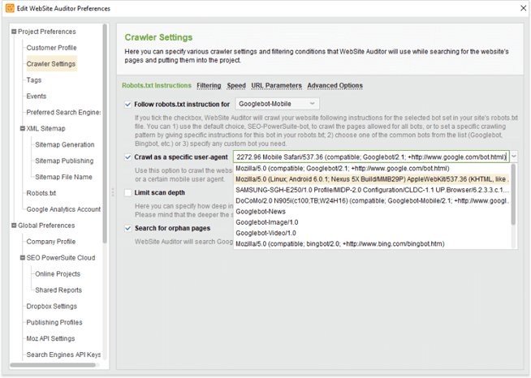
Task: Click the left tree horizontal scrollbar
Action: click(x=53, y=365)
